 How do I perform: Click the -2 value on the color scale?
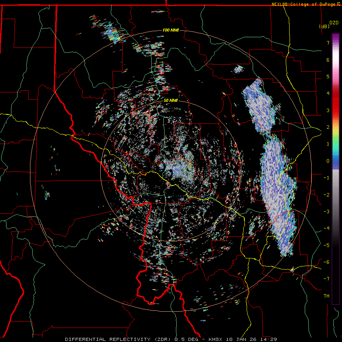[326, 195]
